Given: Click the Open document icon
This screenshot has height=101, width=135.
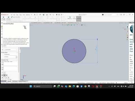Looking at the screenshot, I should point(40,15).
